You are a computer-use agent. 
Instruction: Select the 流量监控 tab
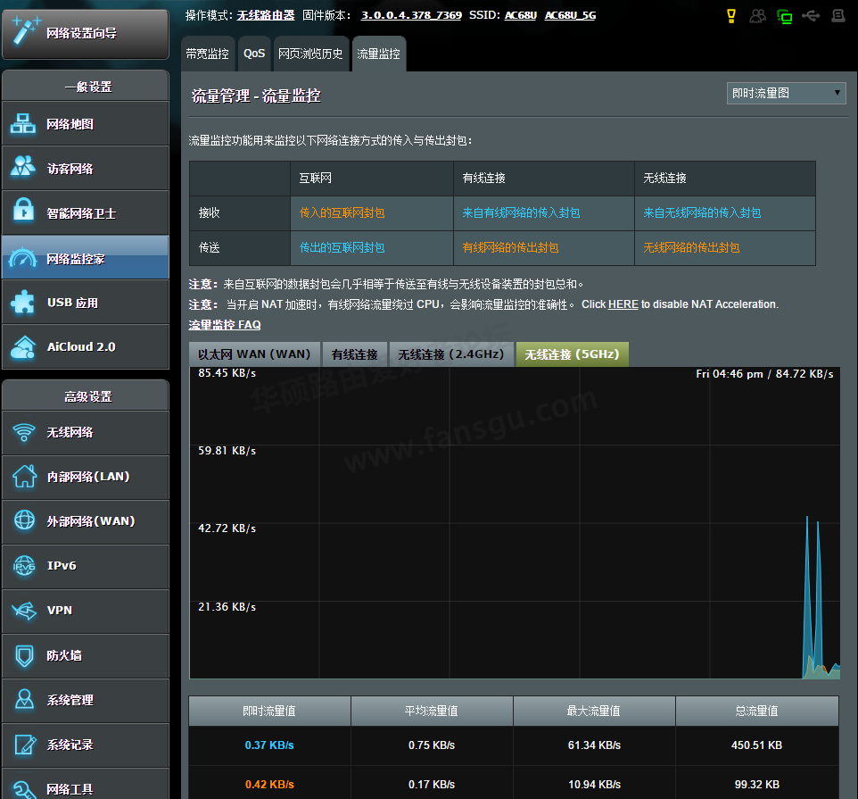[x=379, y=54]
